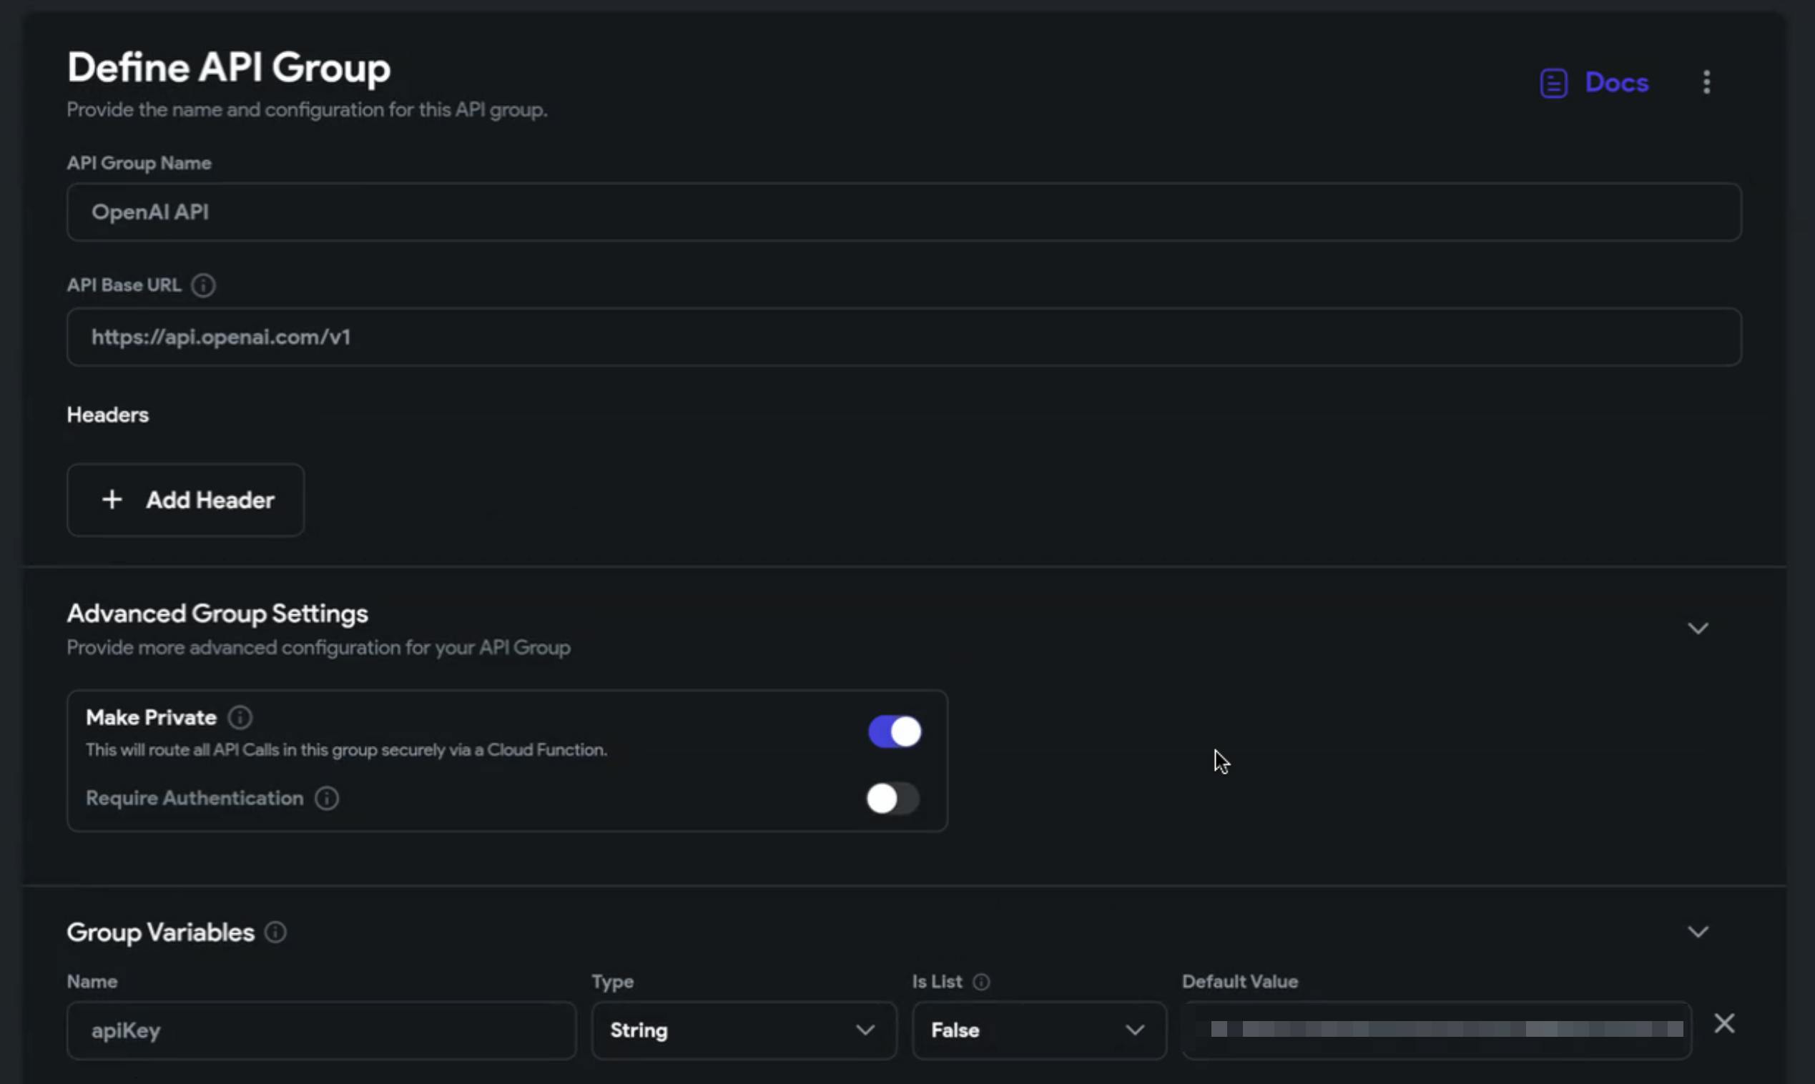Screen dimensions: 1815x1084
Task: Click the plus icon on Add Header
Action: 112,500
